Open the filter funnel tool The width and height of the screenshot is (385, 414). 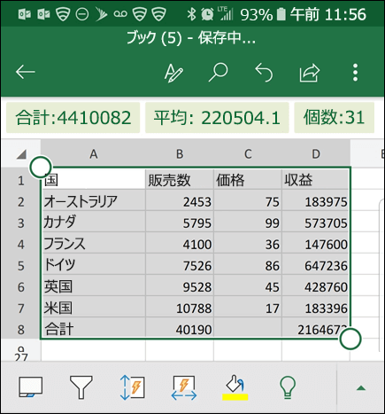[81, 387]
